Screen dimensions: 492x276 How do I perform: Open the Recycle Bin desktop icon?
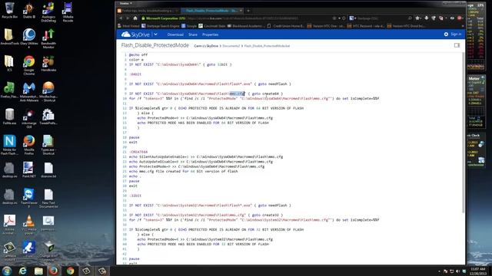coord(9,10)
